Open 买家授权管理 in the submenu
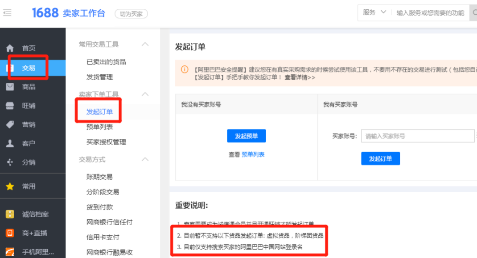The image size is (477, 258). coord(106,142)
